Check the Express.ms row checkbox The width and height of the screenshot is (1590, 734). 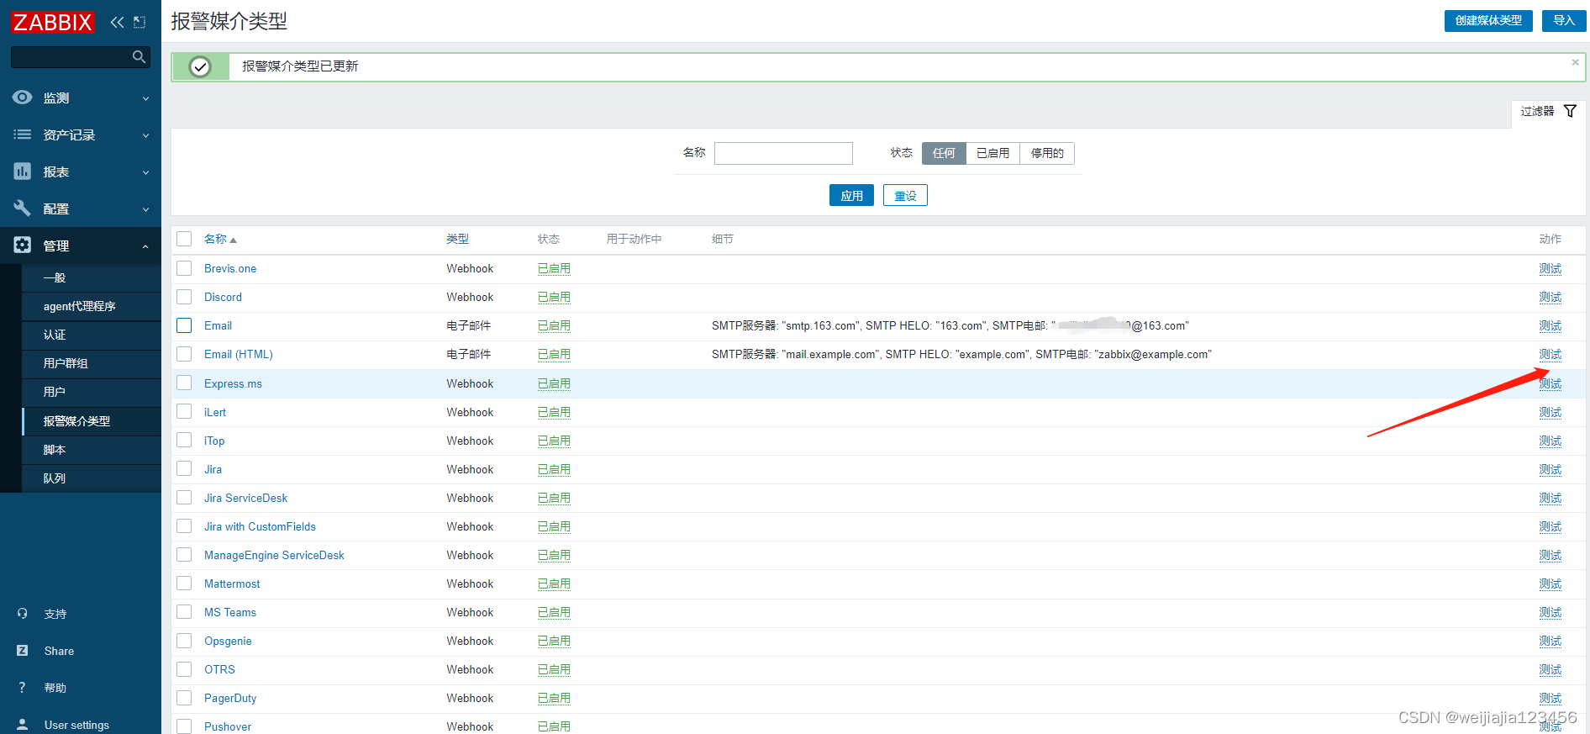click(x=184, y=383)
